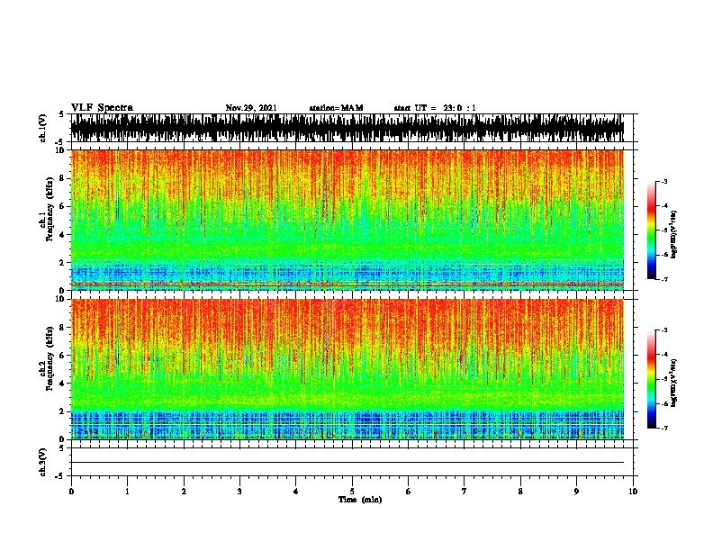Click the ch.1 color scale bar
713x551 pixels.
651,230
